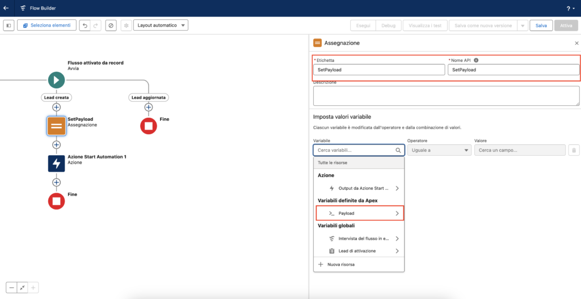The width and height of the screenshot is (581, 299).
Task: Open the help question mark menu
Action: [569, 8]
